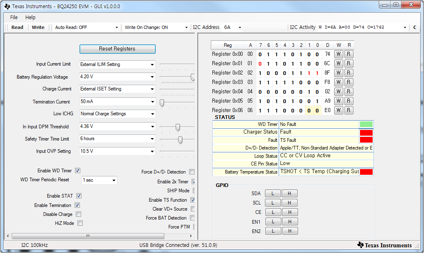Click the R button for Register 0x00
This screenshot has height=253, width=424.
tap(349, 54)
